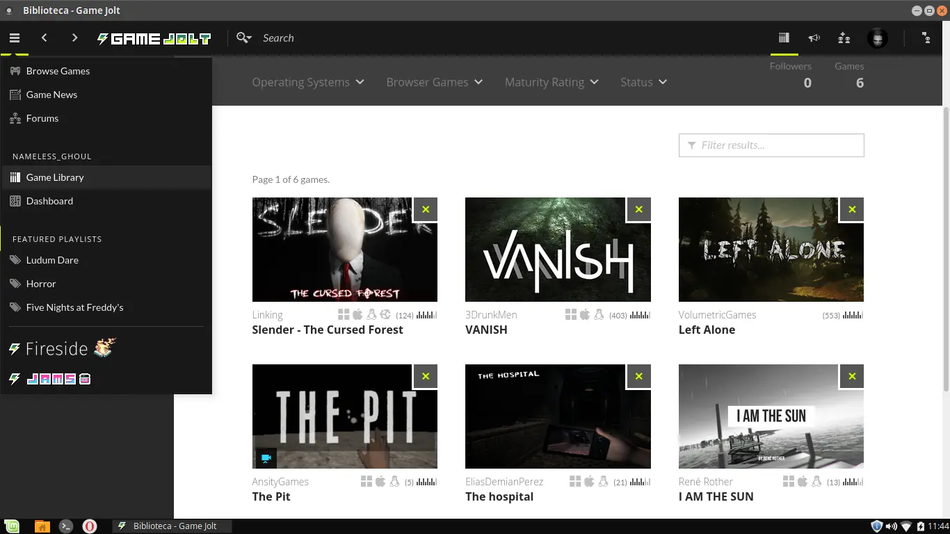
Task: Toggle the hamburger sidebar menu
Action: pos(15,38)
